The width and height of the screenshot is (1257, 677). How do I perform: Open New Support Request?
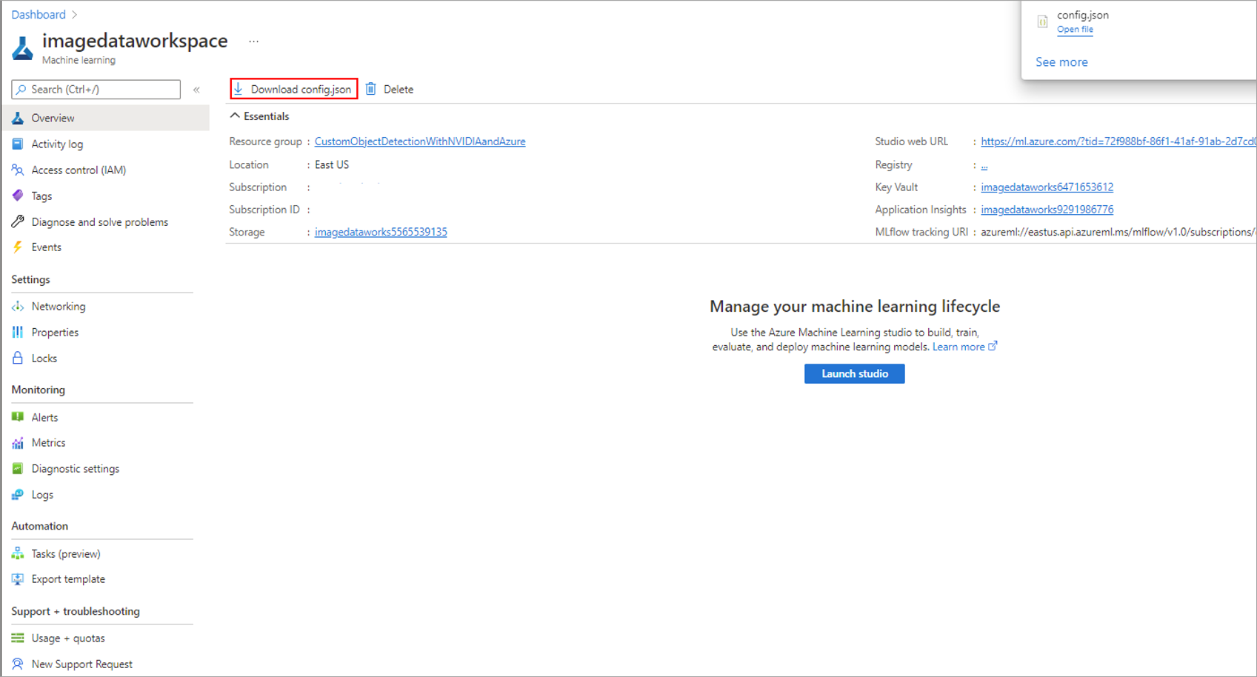click(x=82, y=664)
